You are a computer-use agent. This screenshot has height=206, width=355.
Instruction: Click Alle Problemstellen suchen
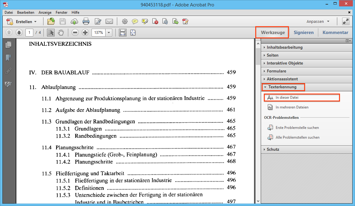click(x=297, y=137)
